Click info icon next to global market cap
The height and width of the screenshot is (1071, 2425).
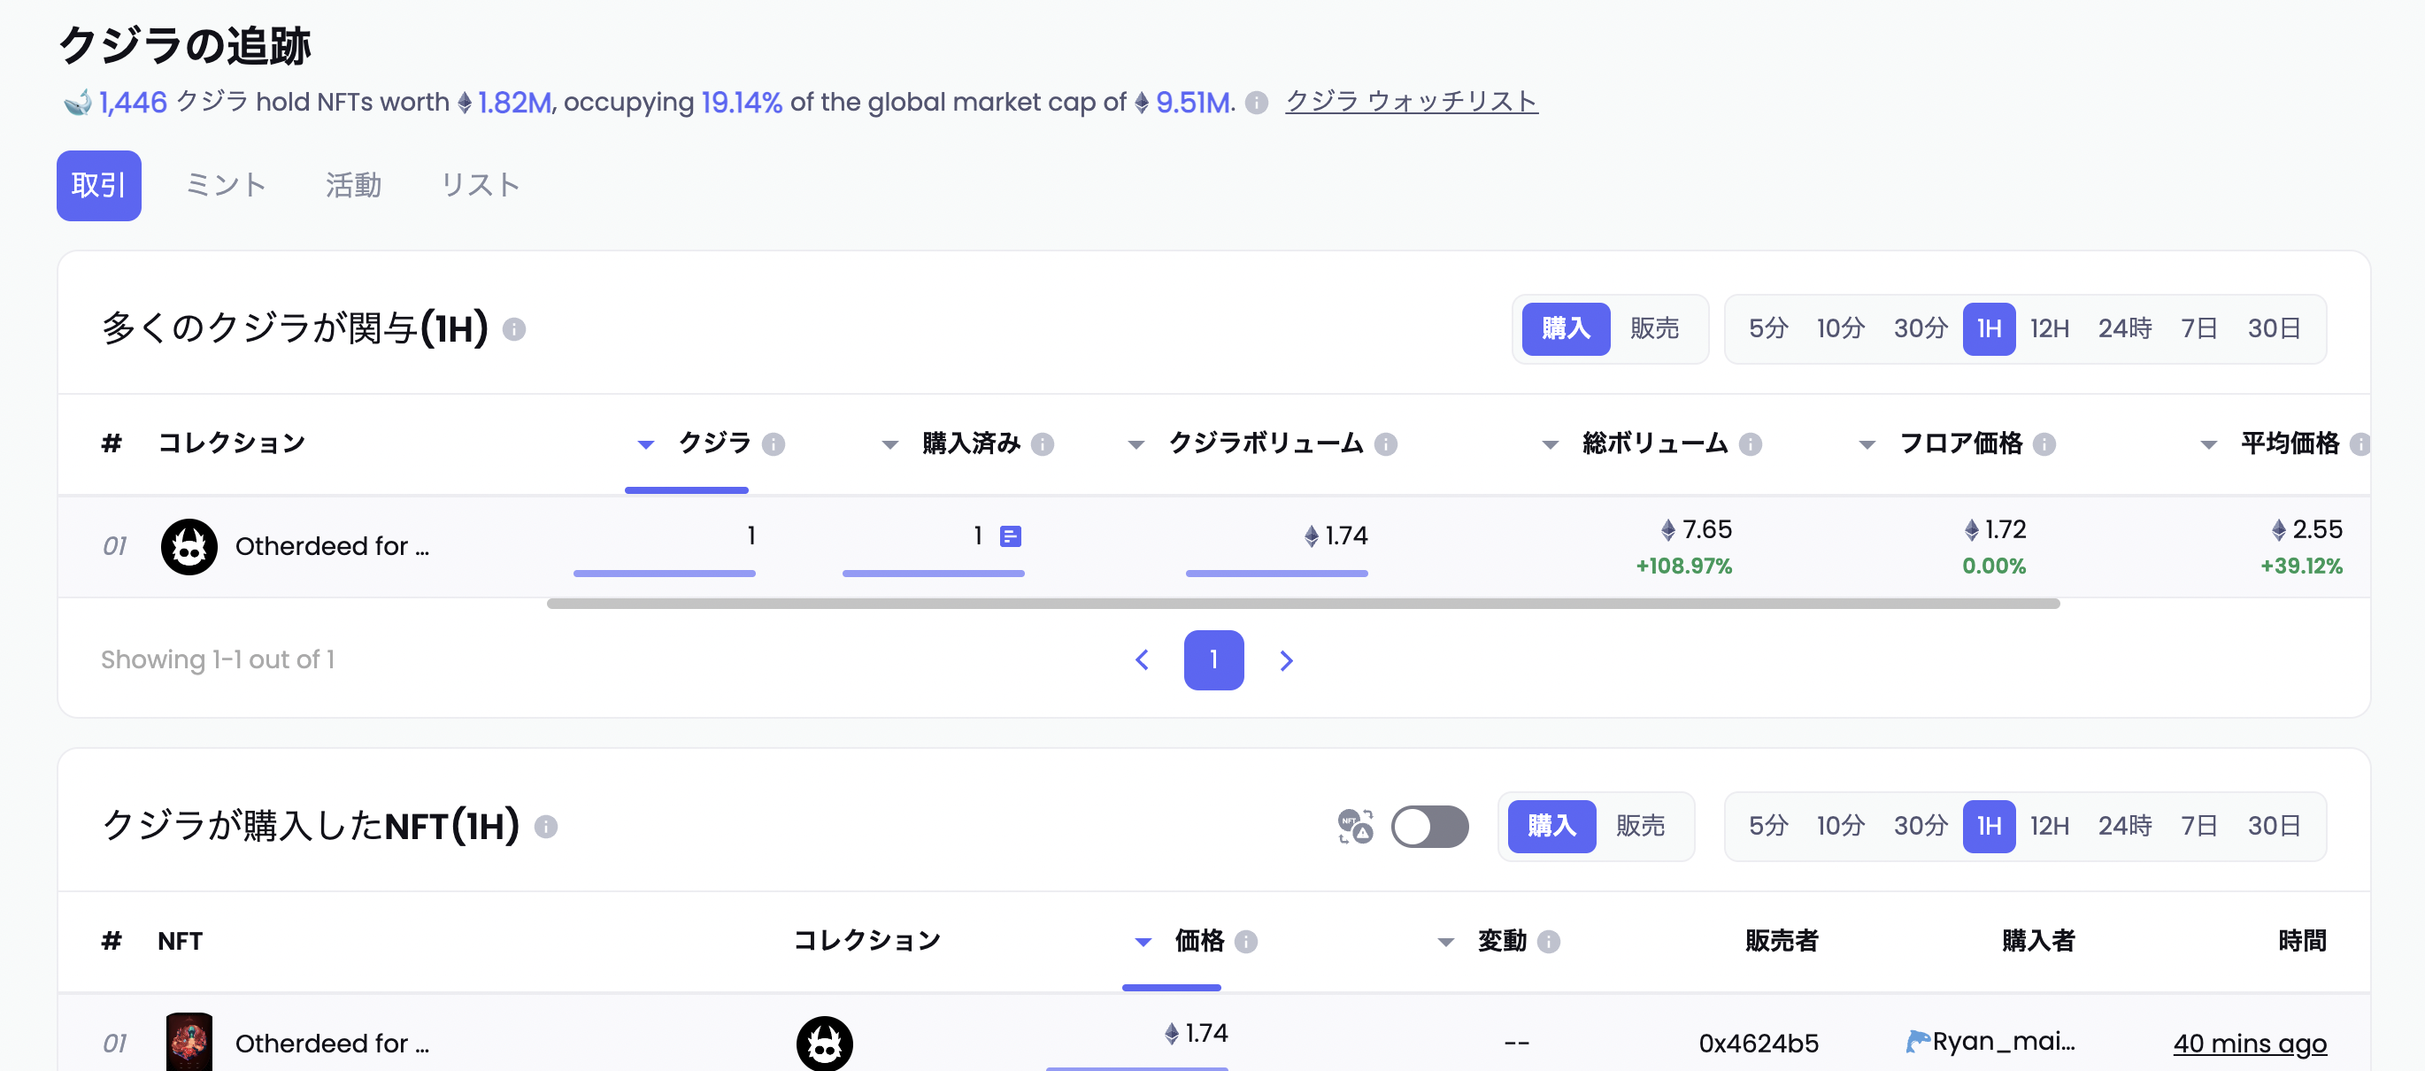click(1256, 103)
